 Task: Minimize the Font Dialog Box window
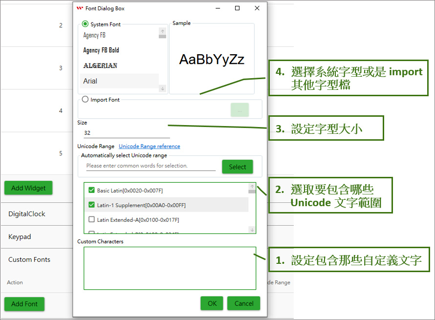coord(218,8)
